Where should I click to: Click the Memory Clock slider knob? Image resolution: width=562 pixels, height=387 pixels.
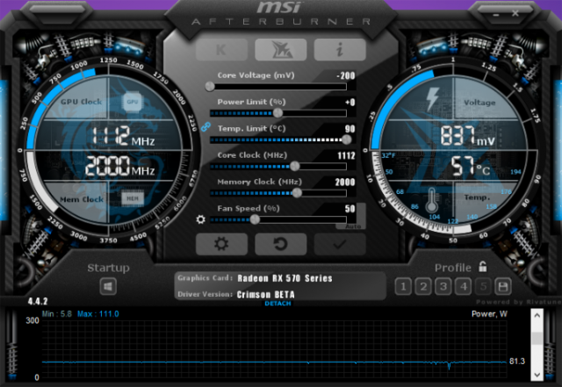pos(297,191)
